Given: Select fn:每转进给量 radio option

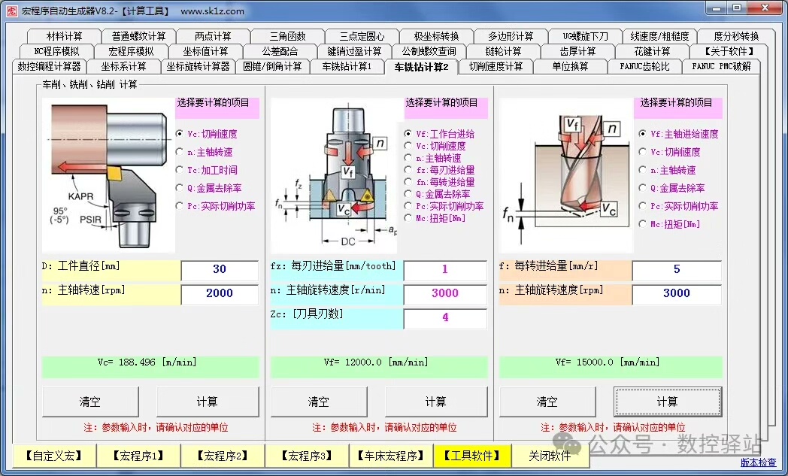Looking at the screenshot, I should (x=439, y=182).
